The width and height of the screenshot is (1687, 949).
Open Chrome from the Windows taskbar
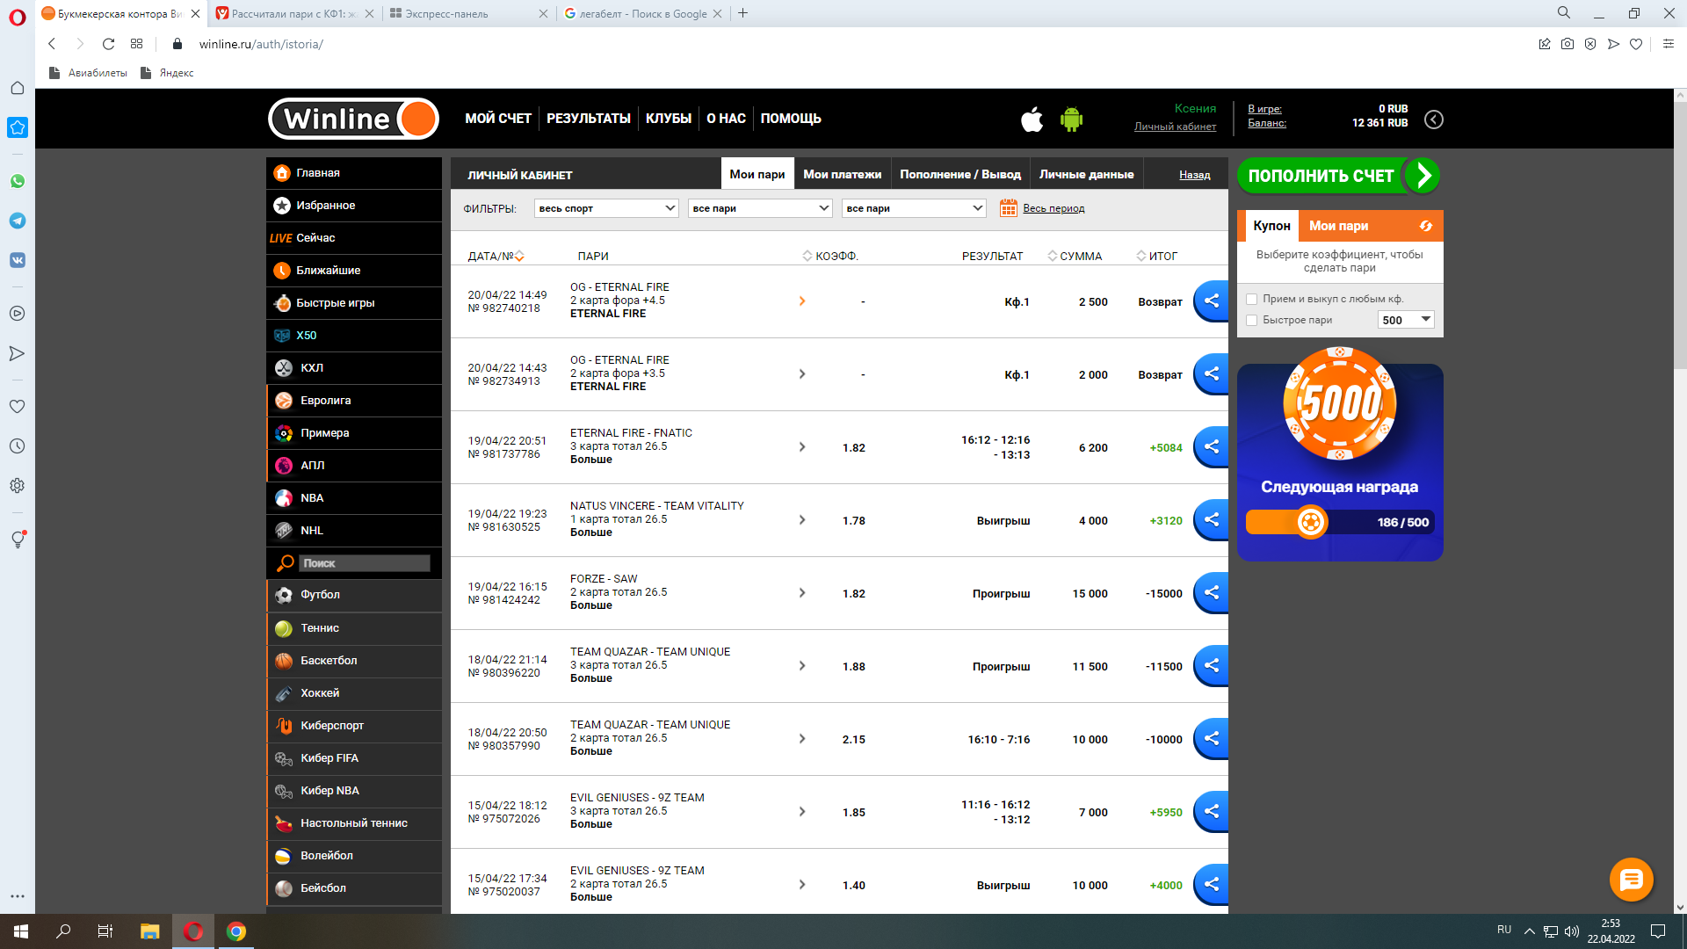(x=235, y=931)
